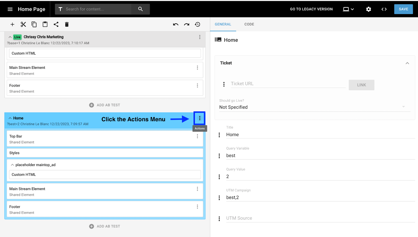
Task: Click the Paste icon
Action: coord(45,24)
